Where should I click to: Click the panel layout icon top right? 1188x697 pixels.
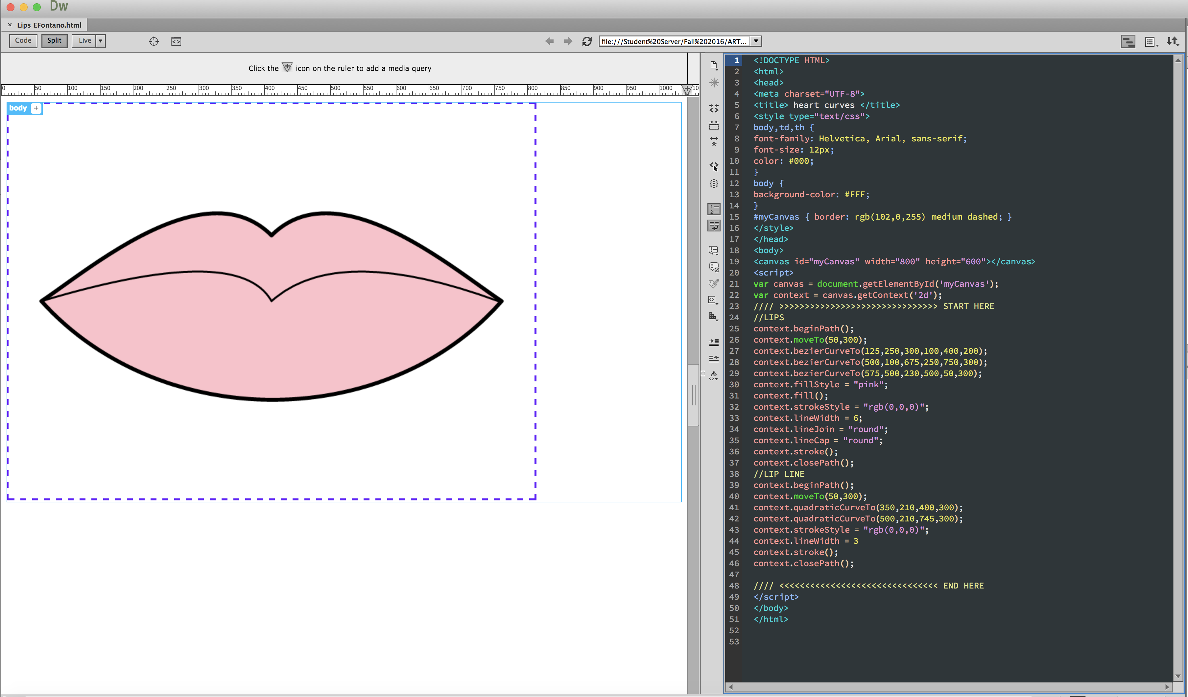tap(1128, 41)
